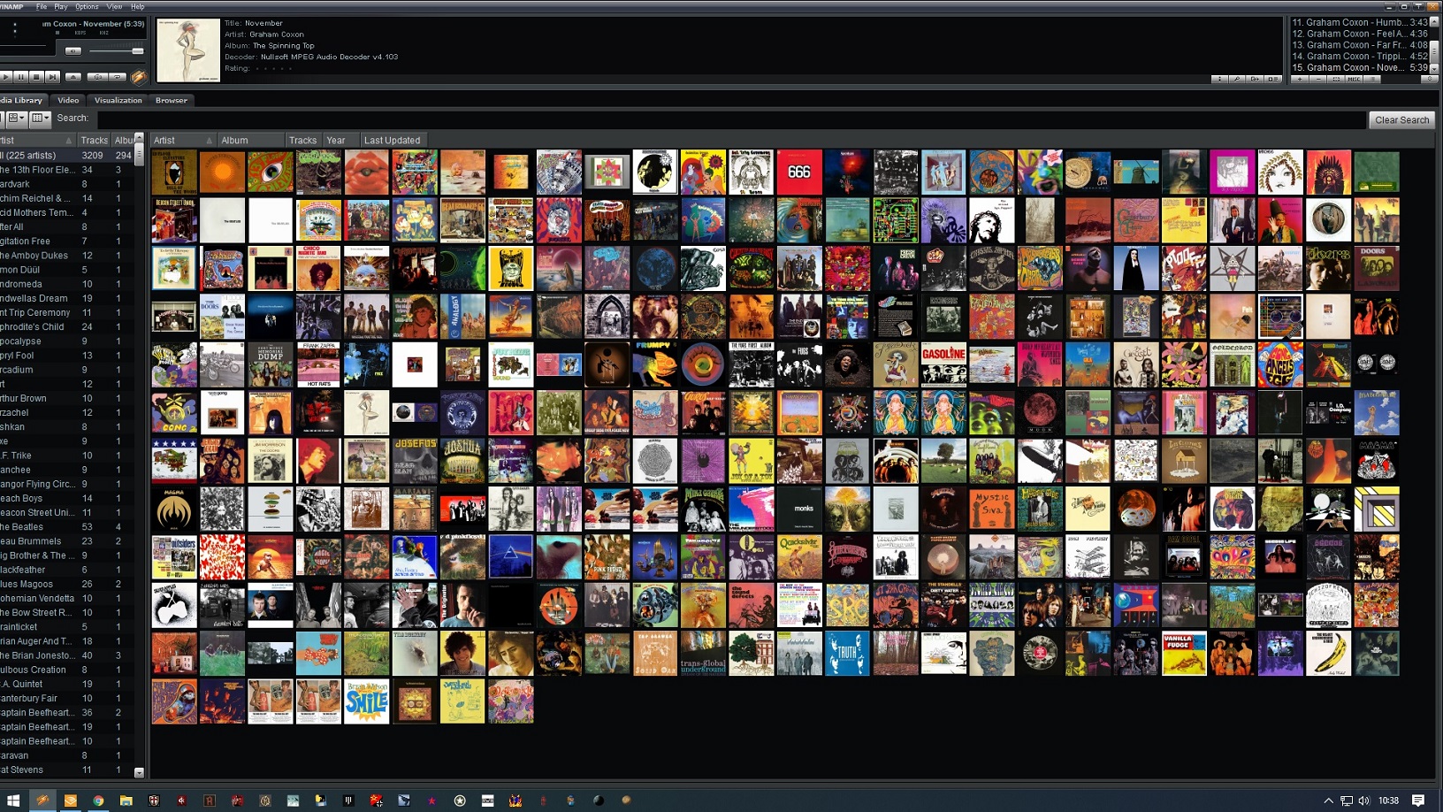Click the send-to arrow button under song info
1443x812 pixels.
(x=1255, y=79)
